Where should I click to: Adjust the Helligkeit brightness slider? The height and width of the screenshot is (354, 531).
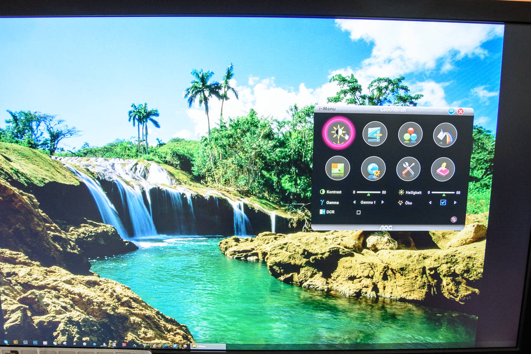click(443, 193)
